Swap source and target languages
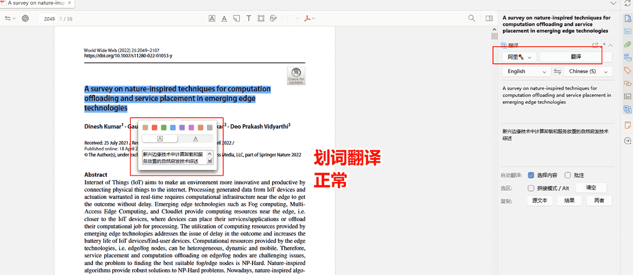This screenshot has width=633, height=275. (557, 71)
